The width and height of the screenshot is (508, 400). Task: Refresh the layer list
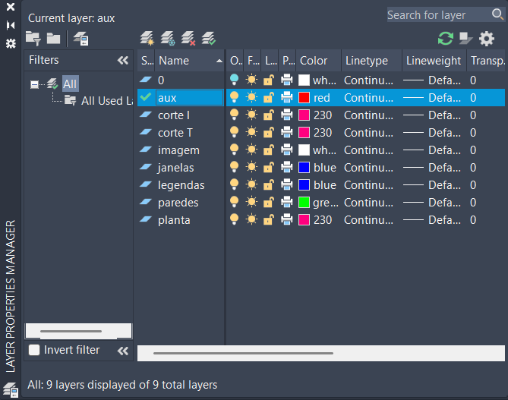pos(445,38)
